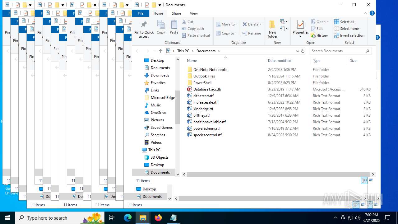Sort by the Size column header

tap(360, 61)
